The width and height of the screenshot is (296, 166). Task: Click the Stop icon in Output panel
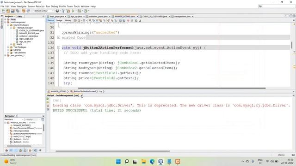[x=48, y=106]
